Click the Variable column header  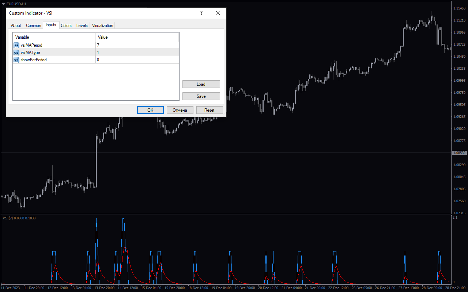(x=54, y=37)
